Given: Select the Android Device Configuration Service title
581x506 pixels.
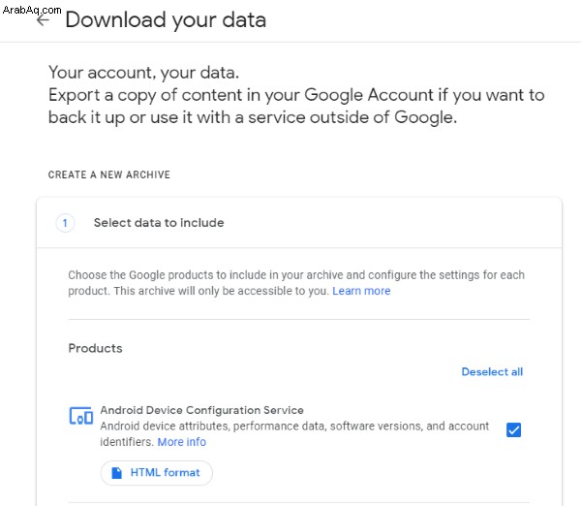Looking at the screenshot, I should (x=202, y=410).
